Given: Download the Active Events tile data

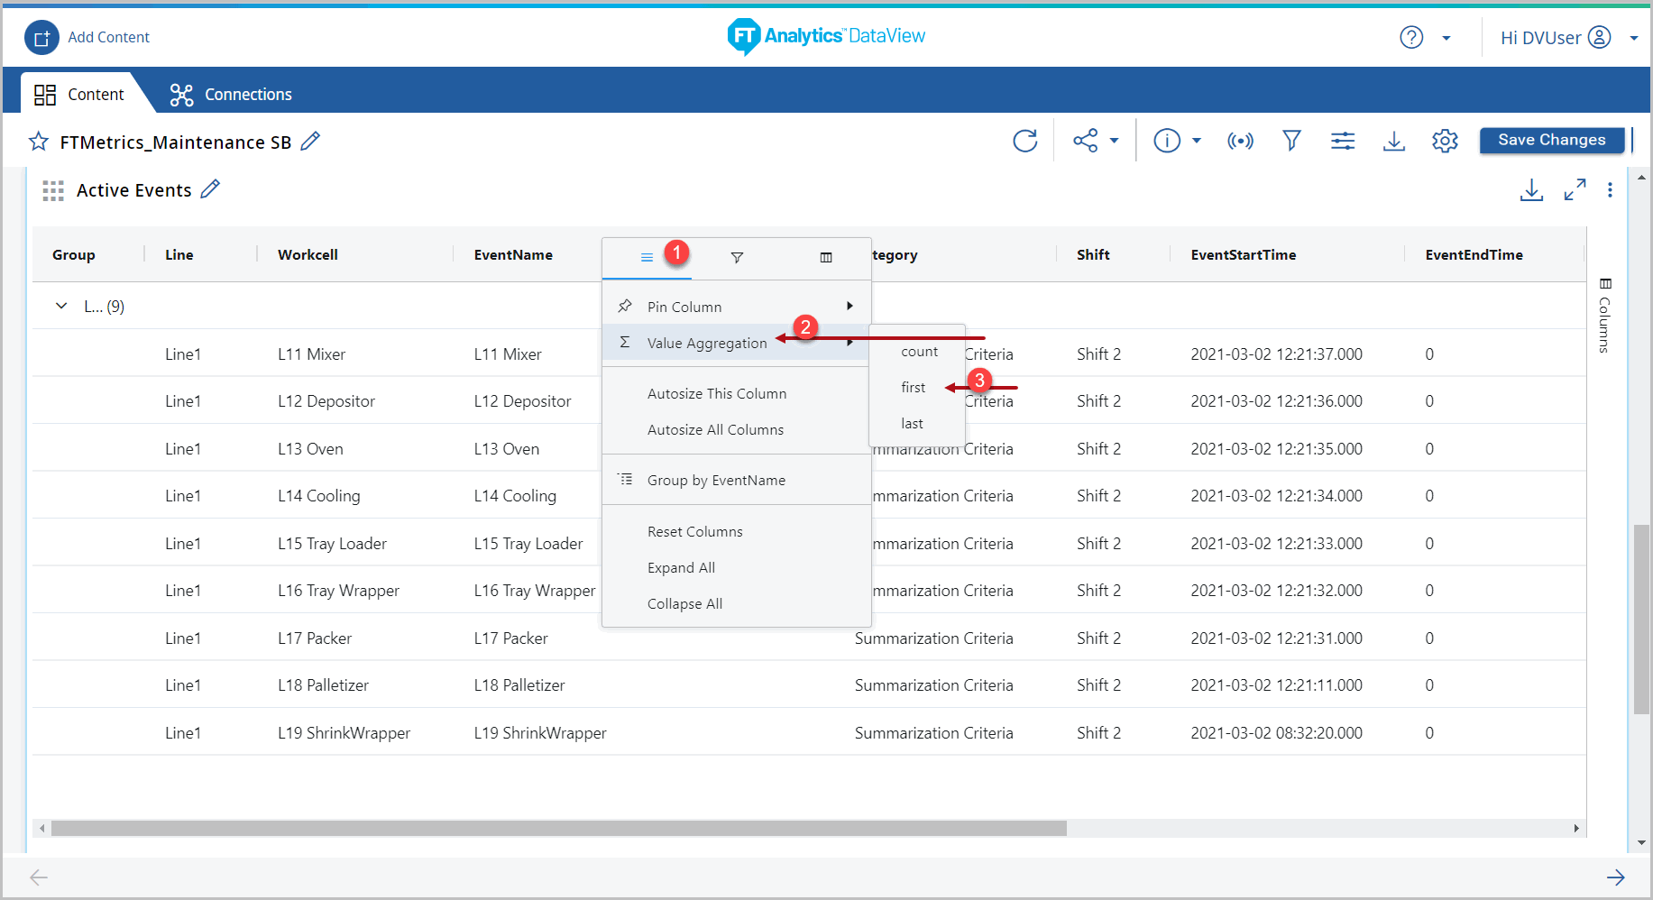Looking at the screenshot, I should (1531, 189).
